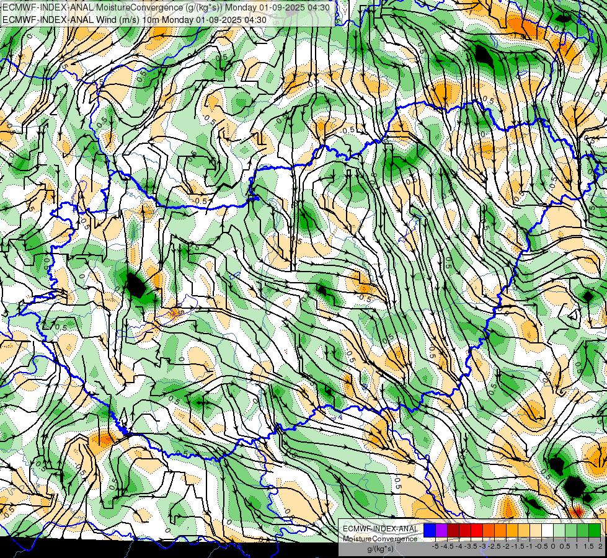Click the legend unit 'g/(kg*s)'

pyautogui.click(x=381, y=549)
